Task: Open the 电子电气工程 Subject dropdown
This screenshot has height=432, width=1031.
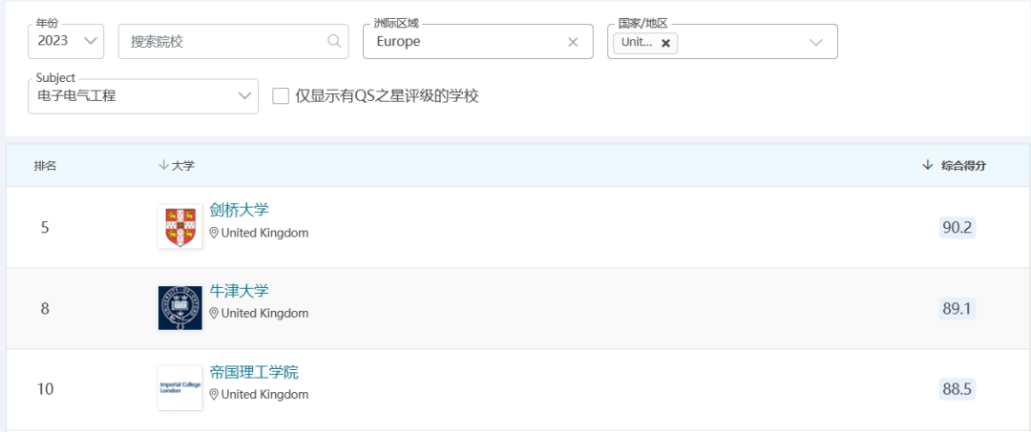Action: (x=142, y=96)
